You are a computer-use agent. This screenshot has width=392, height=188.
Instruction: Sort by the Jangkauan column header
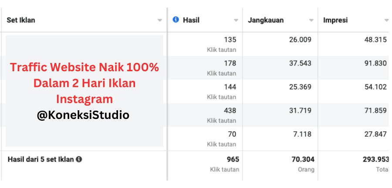(x=266, y=20)
